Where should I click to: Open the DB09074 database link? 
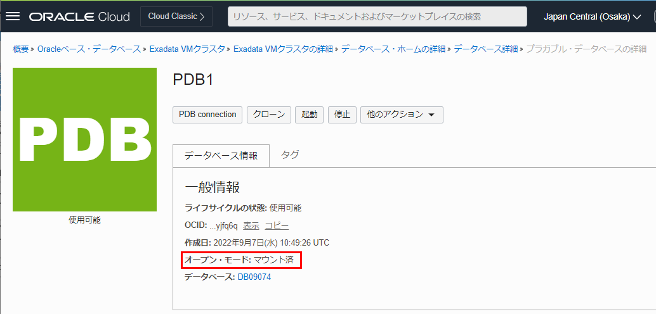[x=254, y=277]
